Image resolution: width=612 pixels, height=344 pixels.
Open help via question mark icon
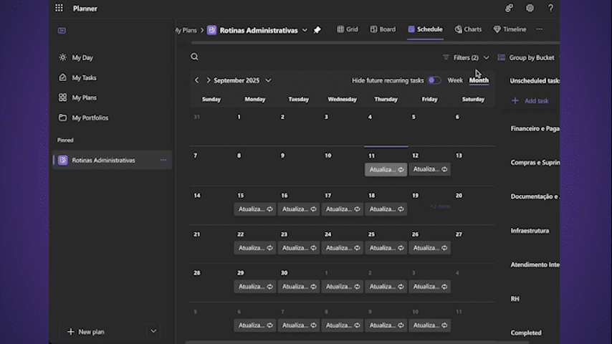pyautogui.click(x=550, y=9)
